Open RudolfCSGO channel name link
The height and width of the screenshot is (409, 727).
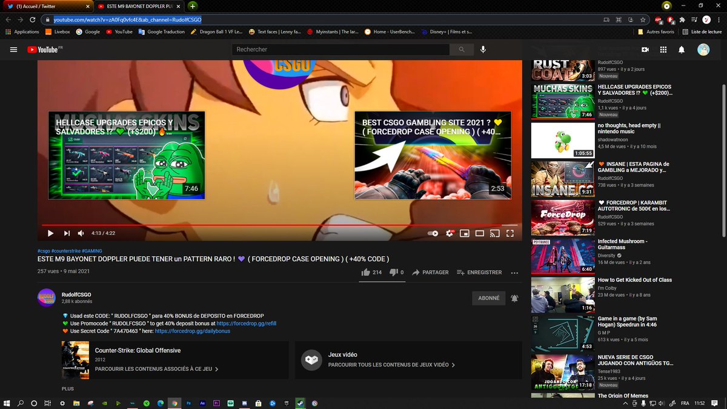tap(76, 294)
